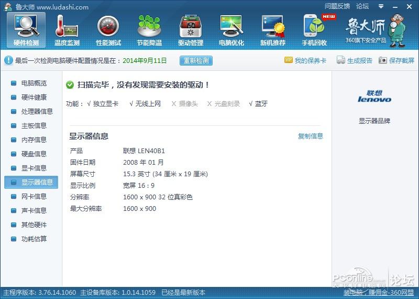Click 保存截屏 link
419x299 pixels.
click(401, 60)
